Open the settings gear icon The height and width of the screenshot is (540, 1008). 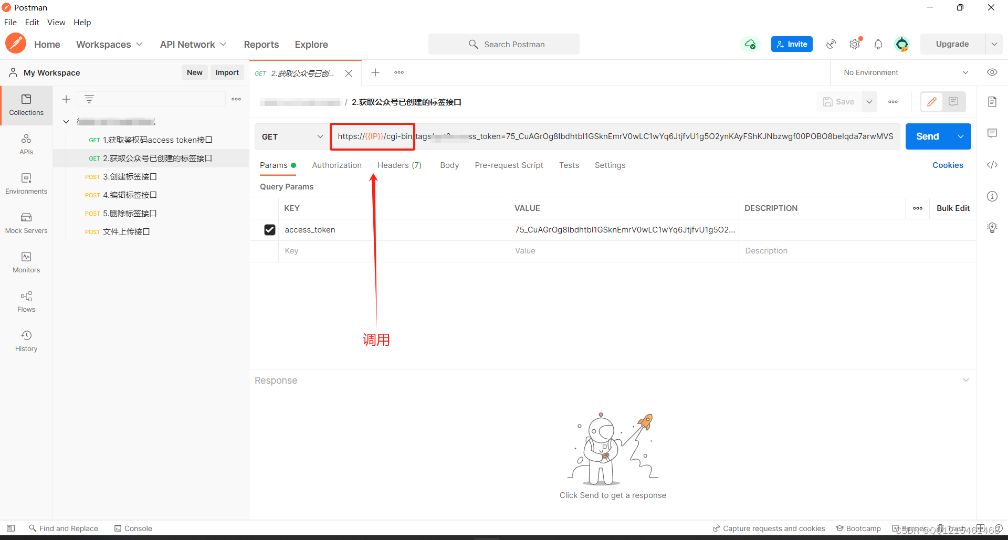point(855,44)
